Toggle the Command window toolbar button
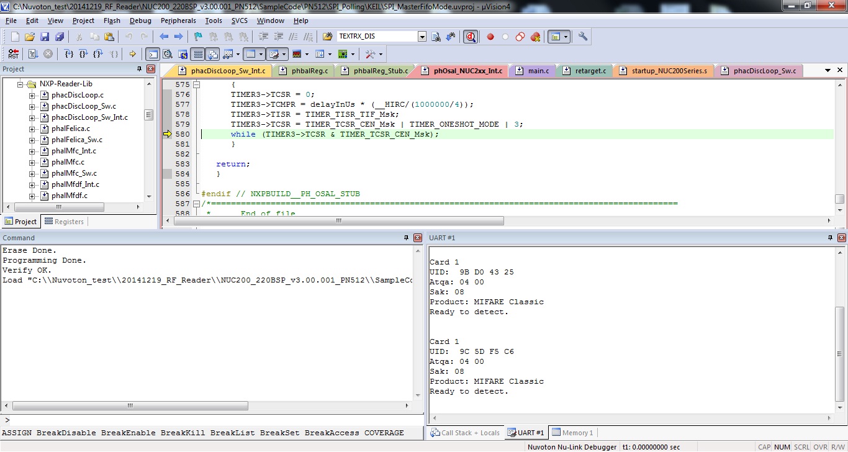Image resolution: width=848 pixels, height=452 pixels. (152, 54)
